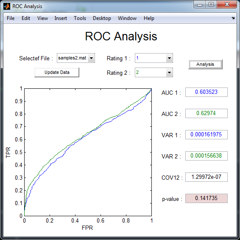
Task: Click the dock arrow icon in menu bar
Action: click(233, 18)
